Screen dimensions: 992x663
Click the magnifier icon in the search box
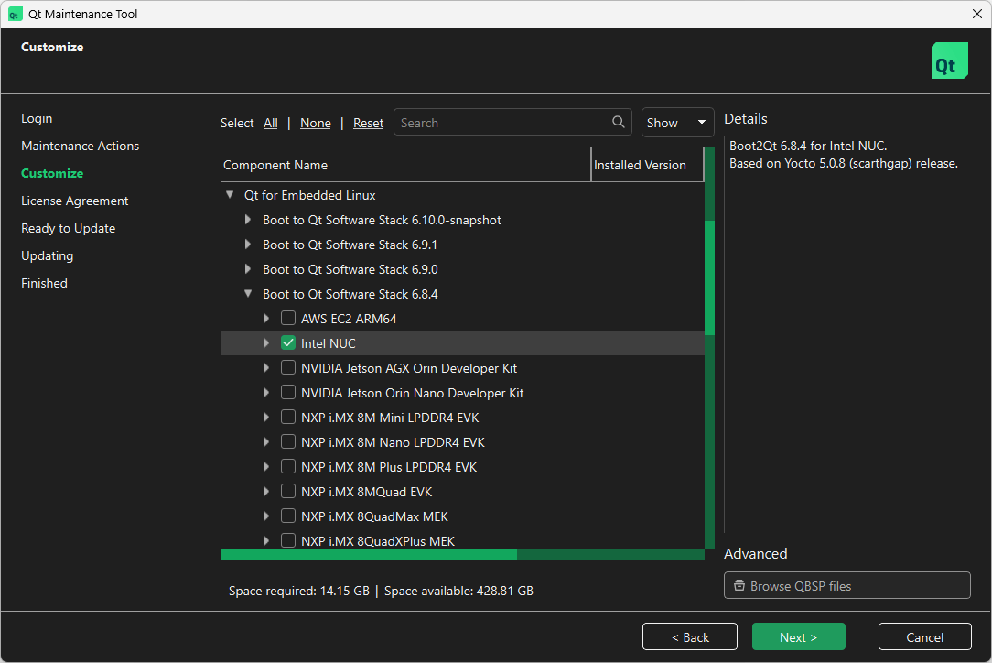[x=619, y=123]
